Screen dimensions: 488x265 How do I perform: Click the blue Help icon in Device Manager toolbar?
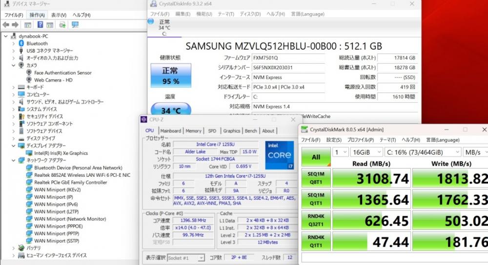pos(40,24)
